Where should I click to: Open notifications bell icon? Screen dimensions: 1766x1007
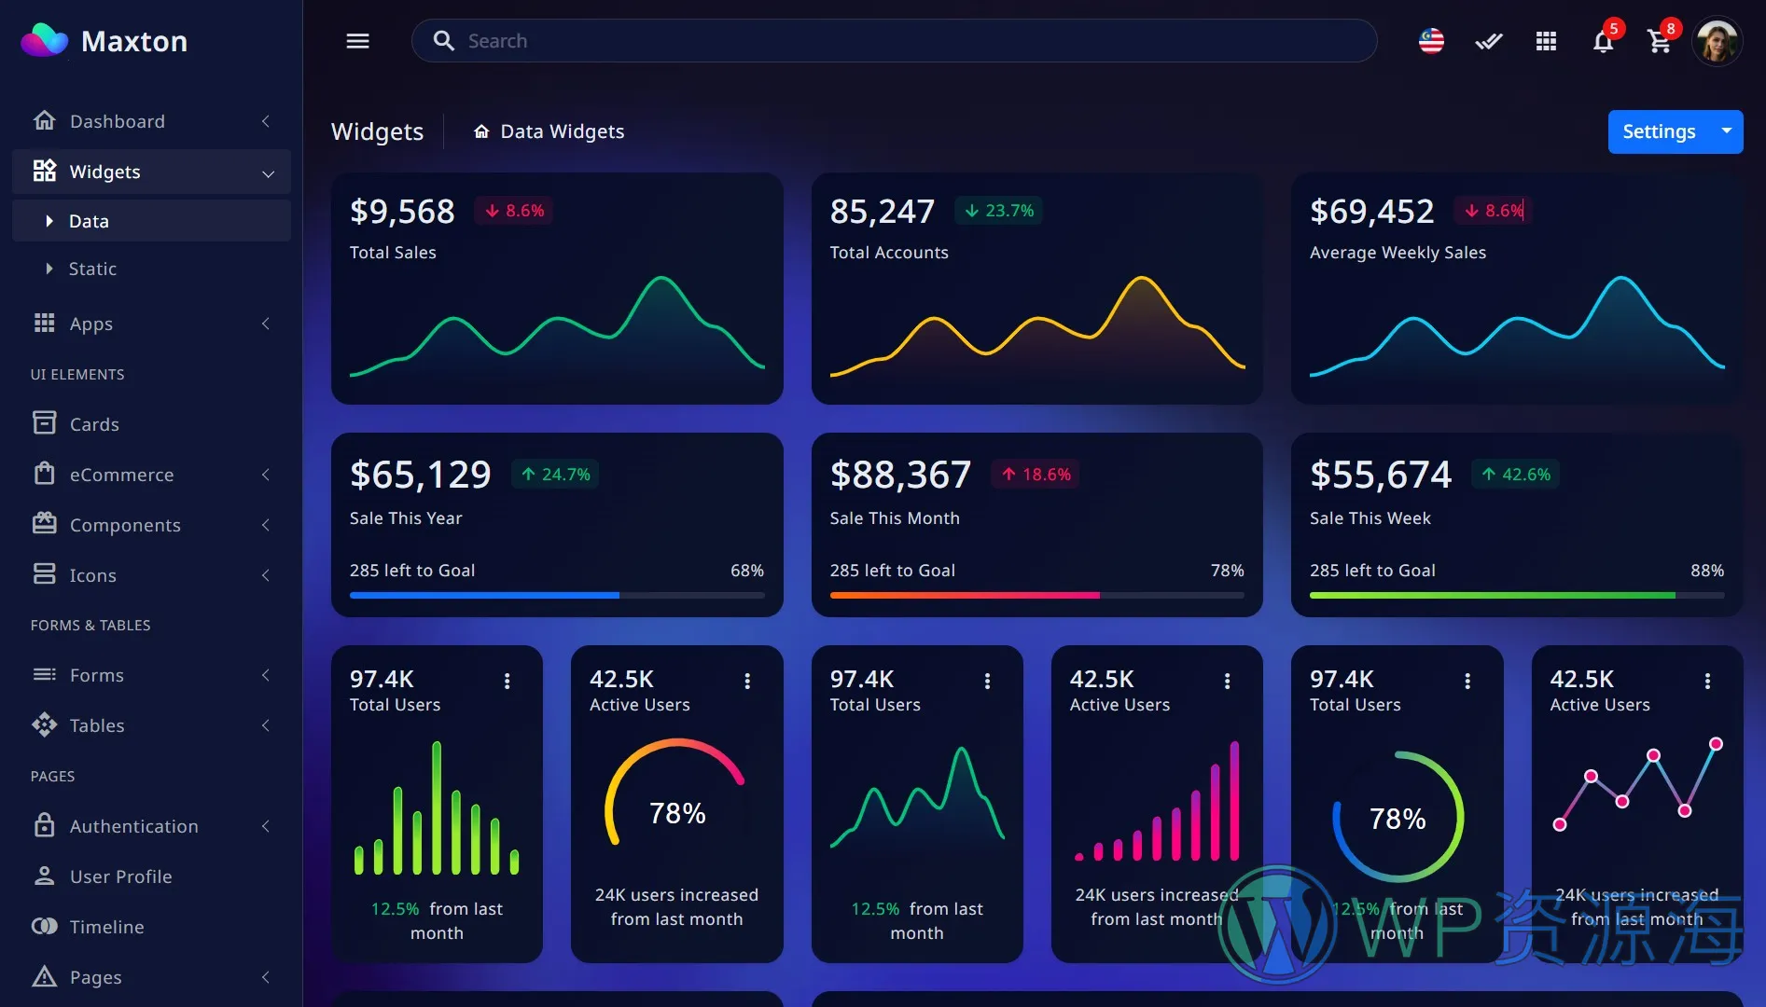(1603, 42)
